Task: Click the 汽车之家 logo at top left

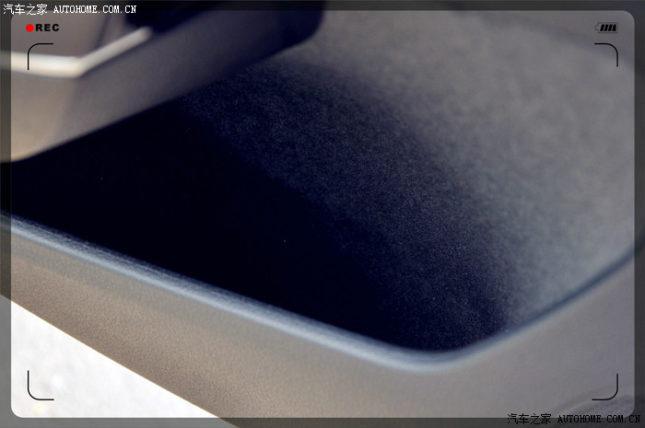Action: click(25, 8)
